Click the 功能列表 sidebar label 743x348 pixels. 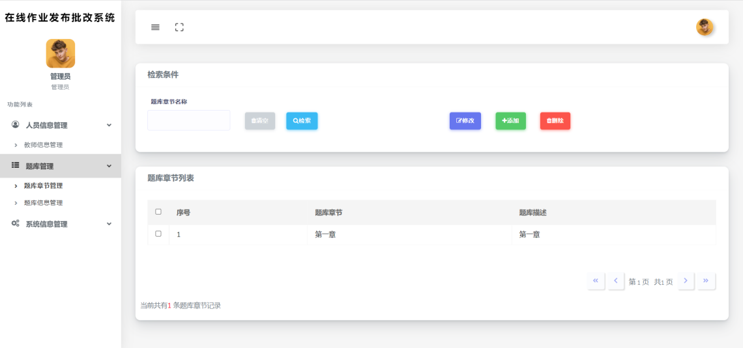tap(20, 104)
